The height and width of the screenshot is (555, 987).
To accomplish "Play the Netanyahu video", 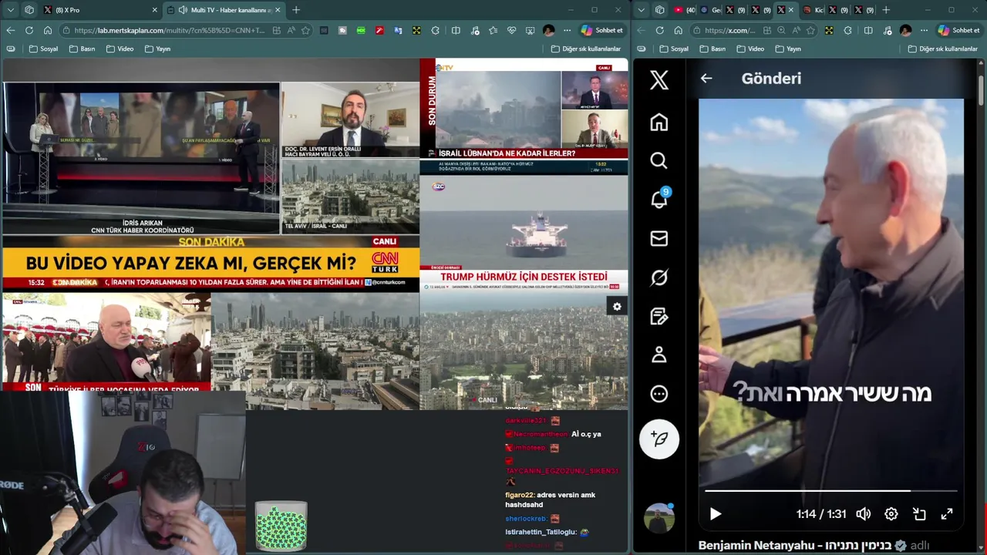I will click(x=715, y=513).
